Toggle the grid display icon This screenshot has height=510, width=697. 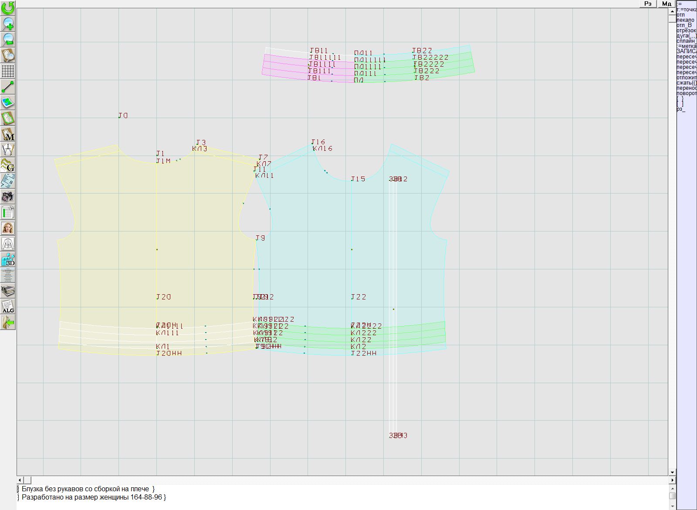click(x=8, y=71)
